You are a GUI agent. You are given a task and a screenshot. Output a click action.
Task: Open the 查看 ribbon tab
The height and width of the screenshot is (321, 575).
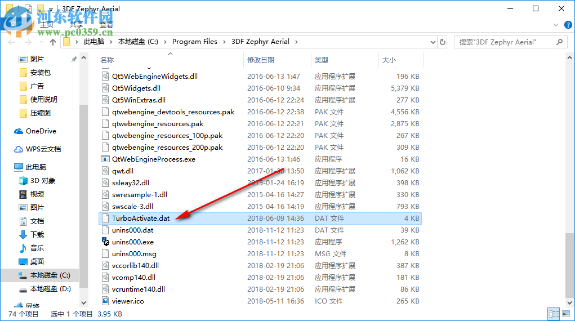point(106,25)
